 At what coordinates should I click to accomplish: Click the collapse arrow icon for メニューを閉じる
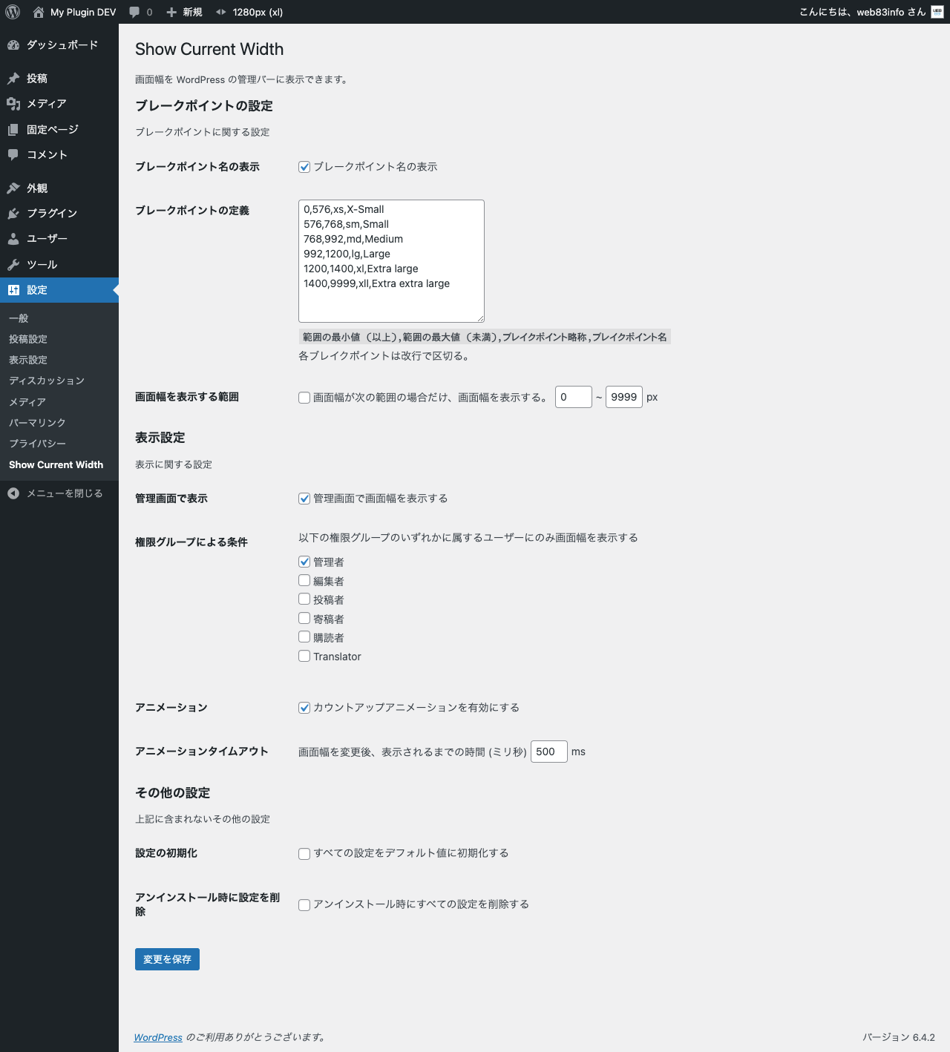(13, 493)
